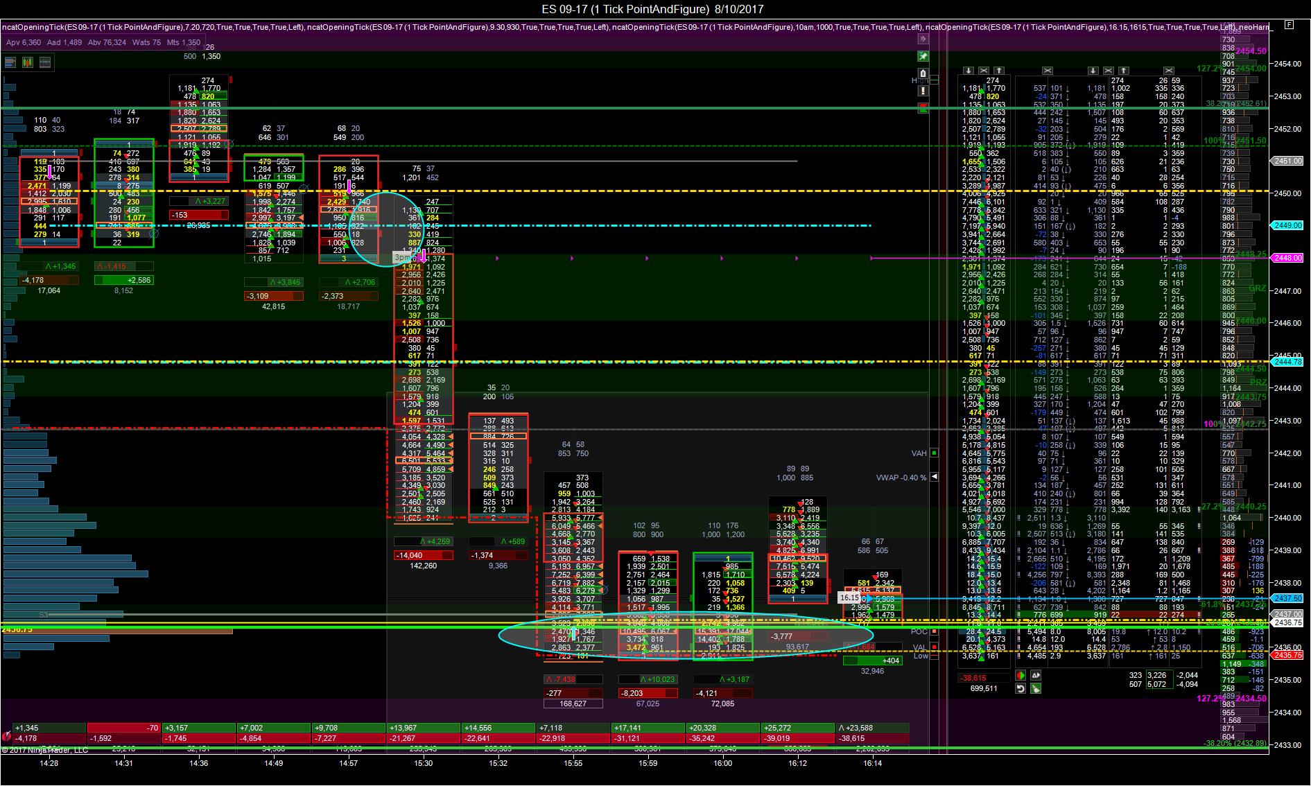Toggle the POC orange square marker
The image size is (1311, 786).
(x=934, y=631)
